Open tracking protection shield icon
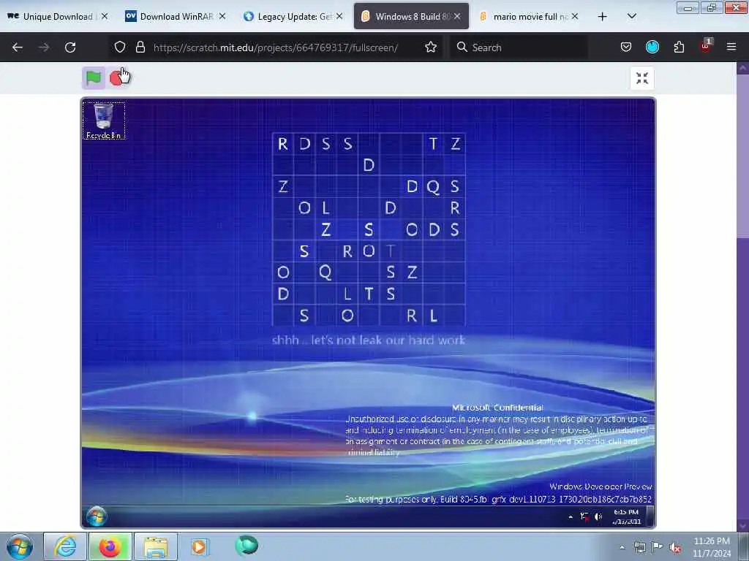This screenshot has height=561, width=749. 120,47
